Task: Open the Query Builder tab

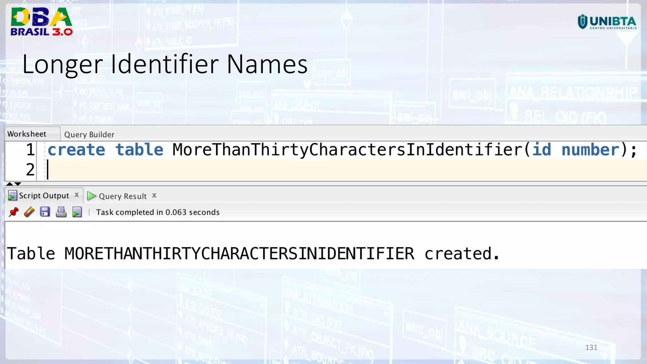Action: [x=89, y=135]
